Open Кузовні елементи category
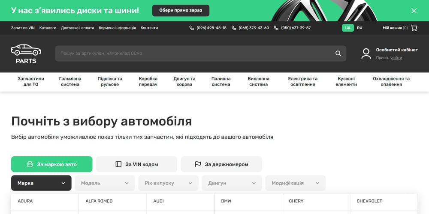Screen dimensions: 429x214 point(346,82)
